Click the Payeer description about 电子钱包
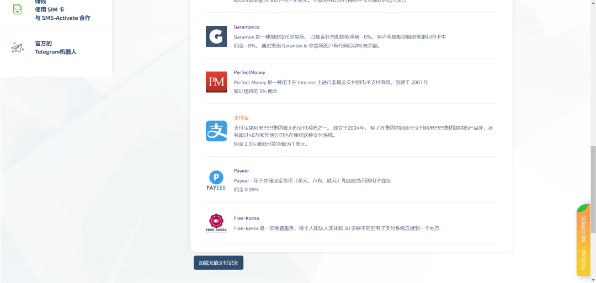The width and height of the screenshot is (596, 283). (312, 180)
